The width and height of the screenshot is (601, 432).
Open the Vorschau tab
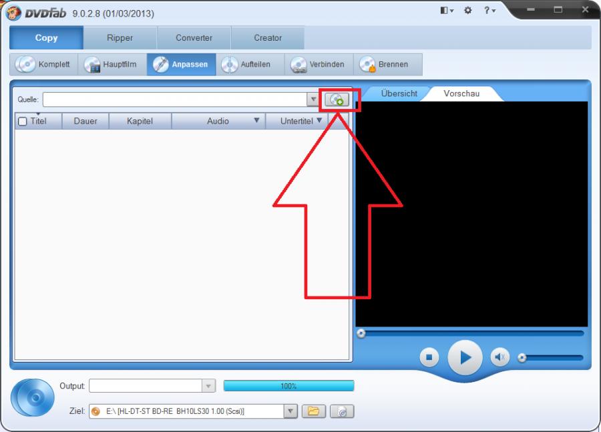pyautogui.click(x=461, y=93)
